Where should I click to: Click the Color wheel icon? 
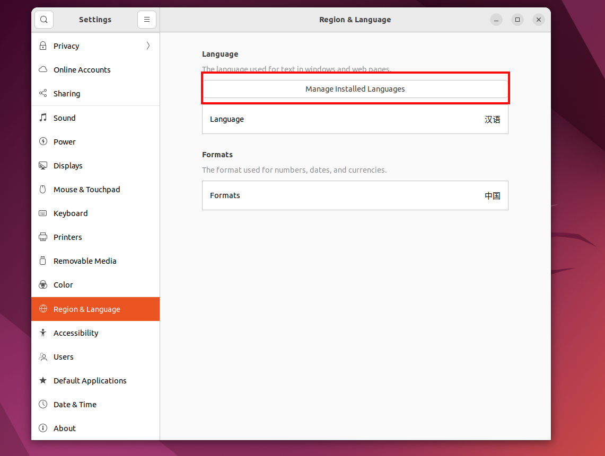pos(43,285)
